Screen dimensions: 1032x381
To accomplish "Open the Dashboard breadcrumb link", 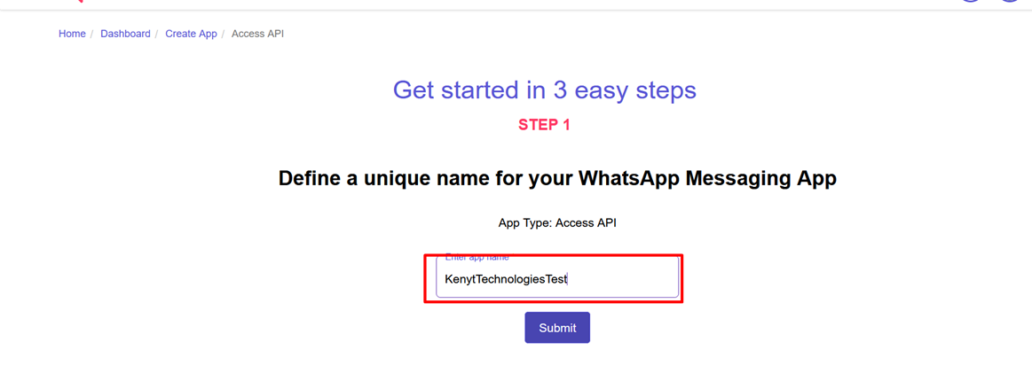I will [125, 34].
